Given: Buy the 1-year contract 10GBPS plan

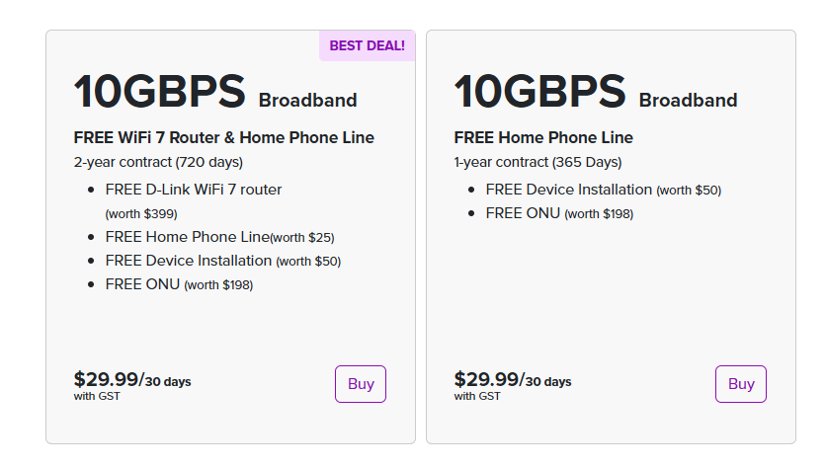Looking at the screenshot, I should (741, 384).
